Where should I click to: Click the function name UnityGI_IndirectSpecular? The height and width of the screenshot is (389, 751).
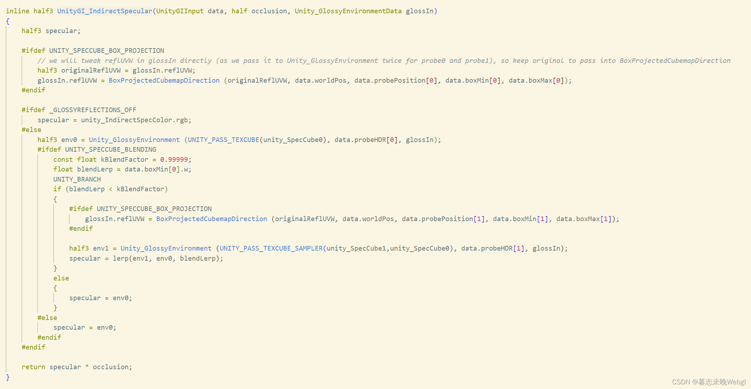click(x=105, y=11)
